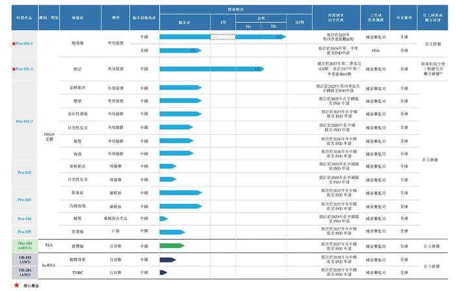The image size is (456, 291).
Task: Open the Pro-101-3 product entry
Action: (23, 121)
